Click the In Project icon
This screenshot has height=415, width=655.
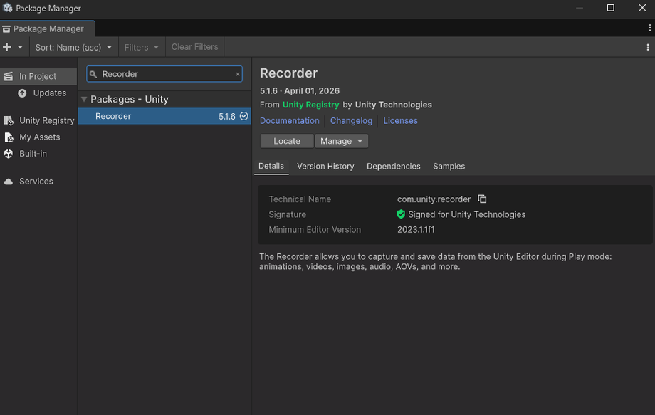coord(9,76)
